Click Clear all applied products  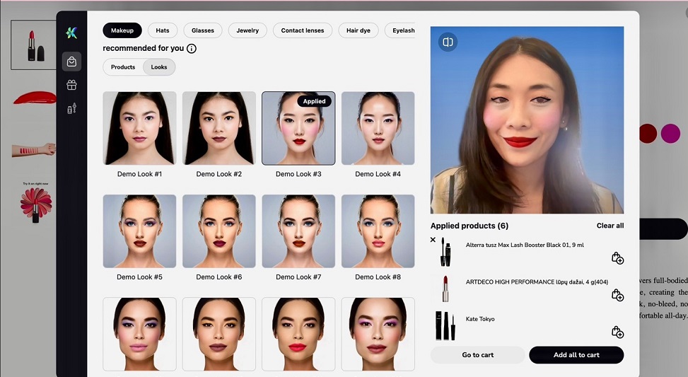point(610,226)
